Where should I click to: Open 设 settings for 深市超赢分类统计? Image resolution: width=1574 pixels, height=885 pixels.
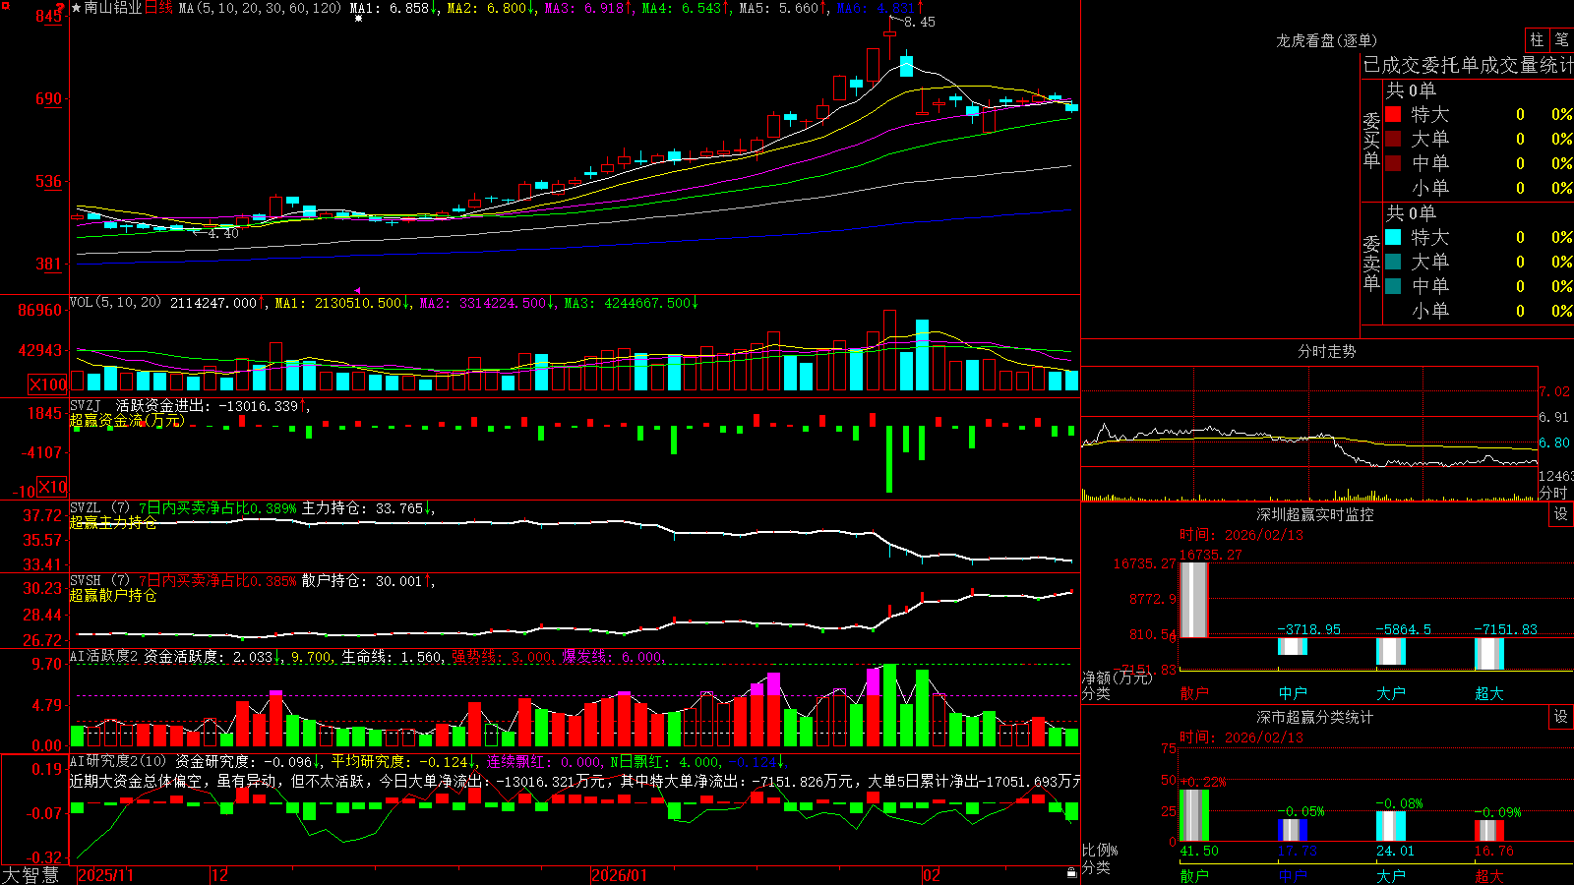click(x=1560, y=717)
